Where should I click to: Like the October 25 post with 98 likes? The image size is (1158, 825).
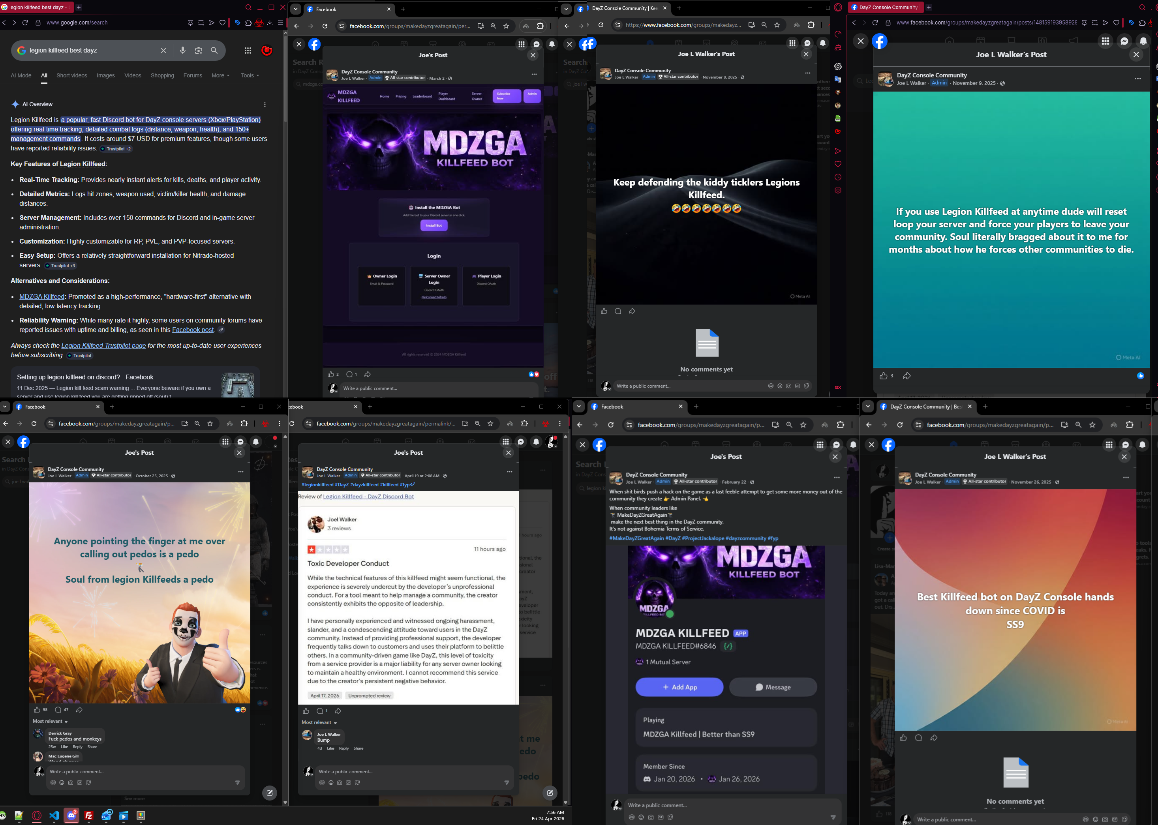[x=37, y=710]
